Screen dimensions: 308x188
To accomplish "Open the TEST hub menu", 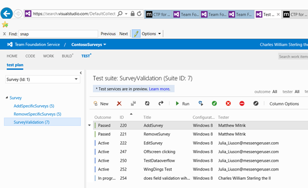I will coord(86,56).
